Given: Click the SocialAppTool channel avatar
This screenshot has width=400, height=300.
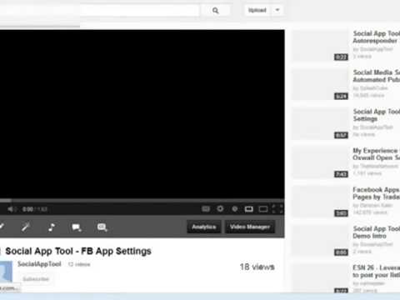Looking at the screenshot, I should 6,272.
